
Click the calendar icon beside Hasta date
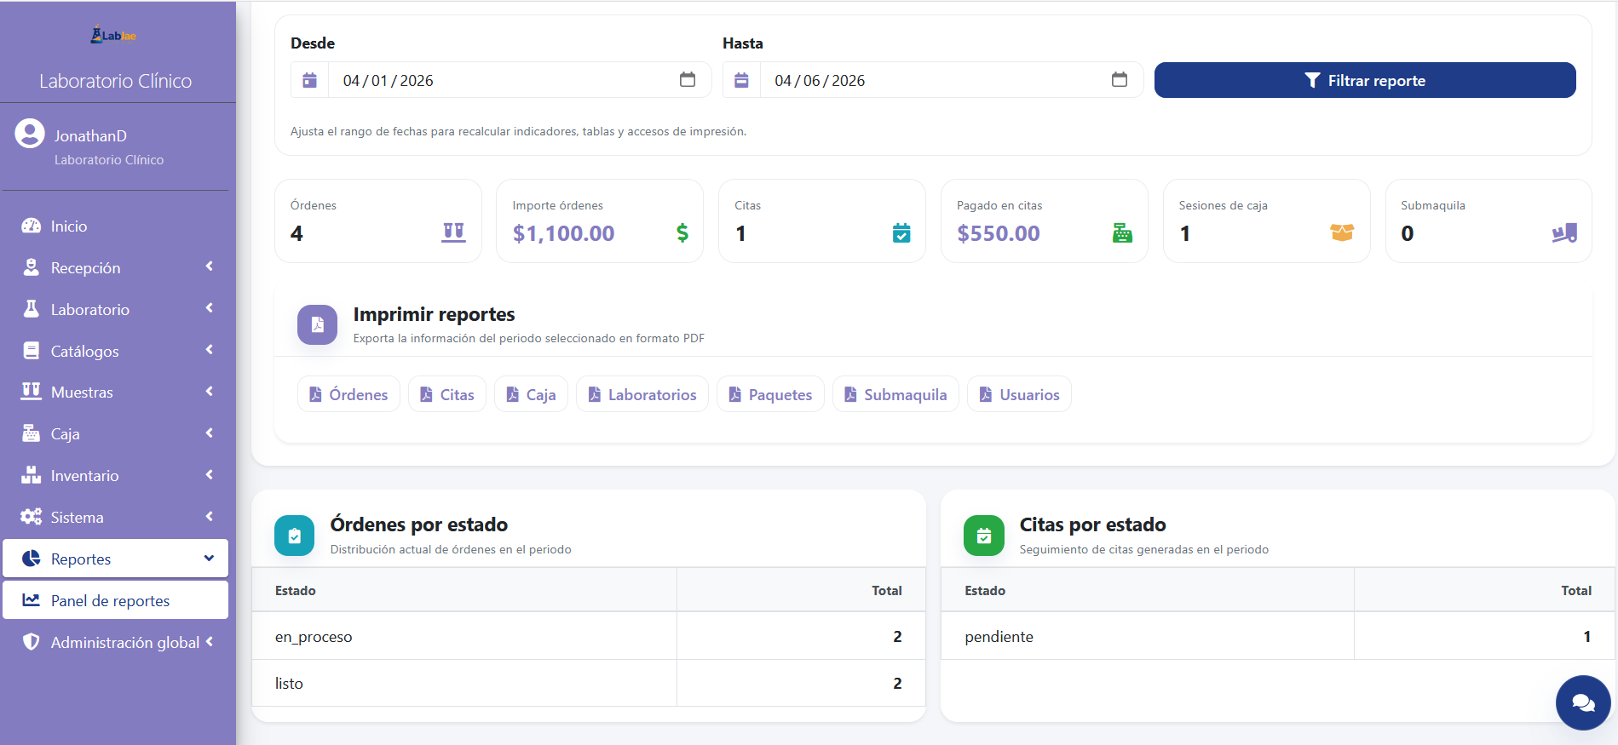742,80
